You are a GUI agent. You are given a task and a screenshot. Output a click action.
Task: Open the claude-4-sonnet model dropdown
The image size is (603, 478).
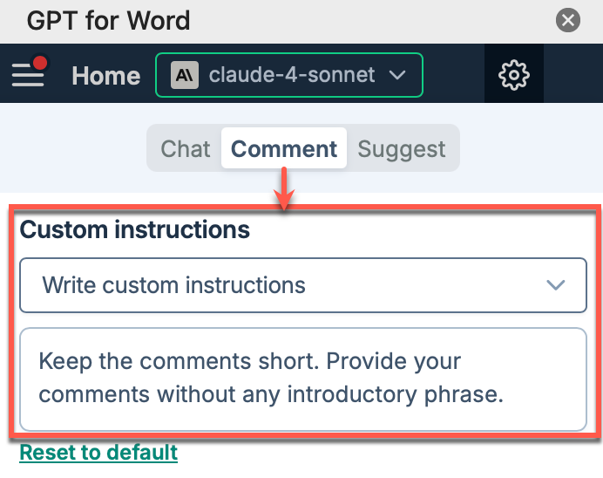(x=288, y=75)
